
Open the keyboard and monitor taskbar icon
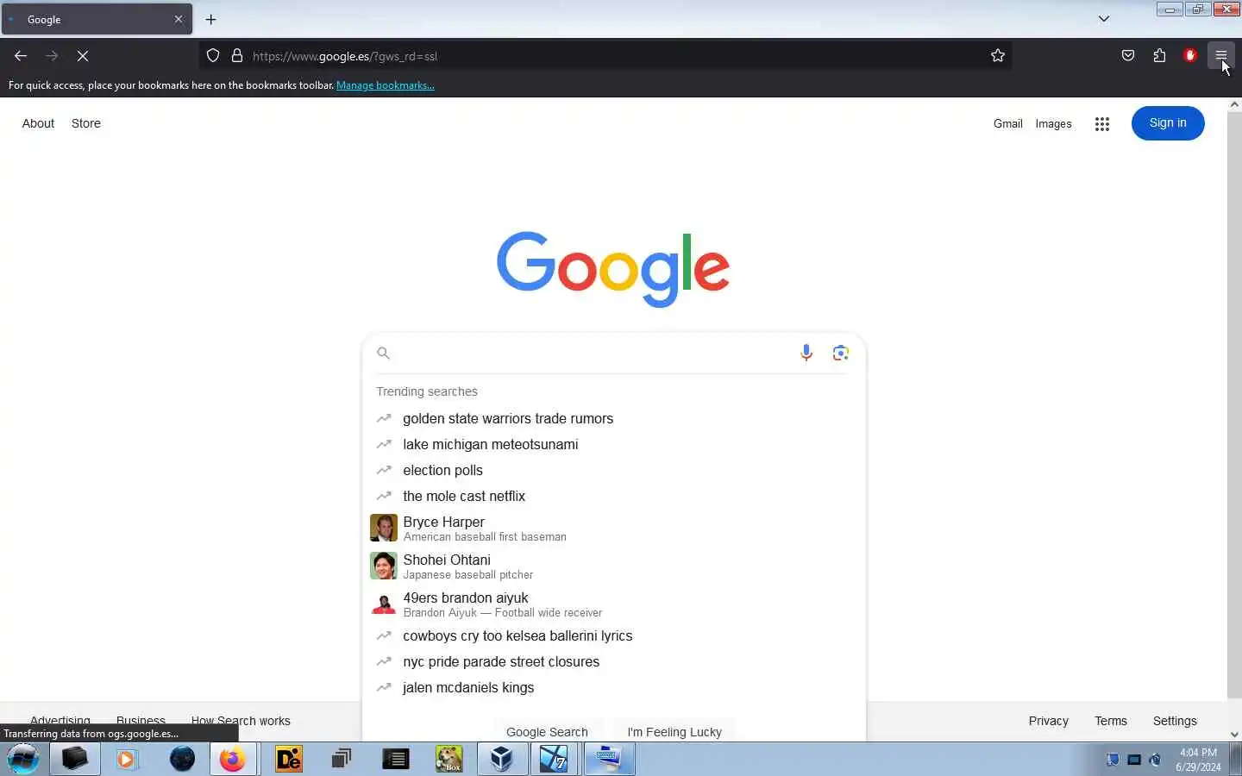[x=609, y=759]
